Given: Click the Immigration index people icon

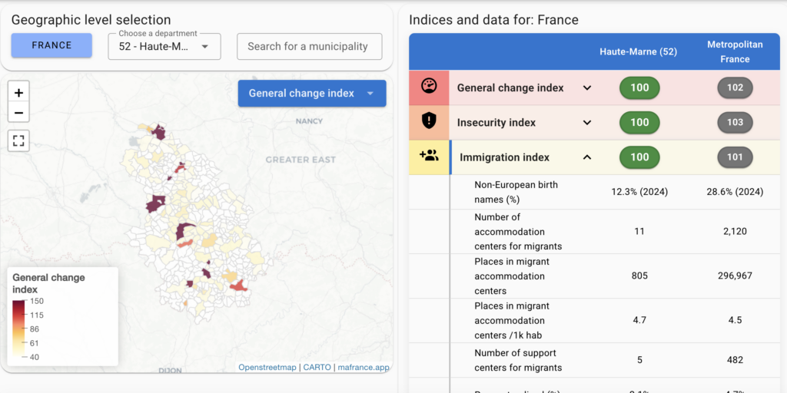Looking at the screenshot, I should point(429,156).
